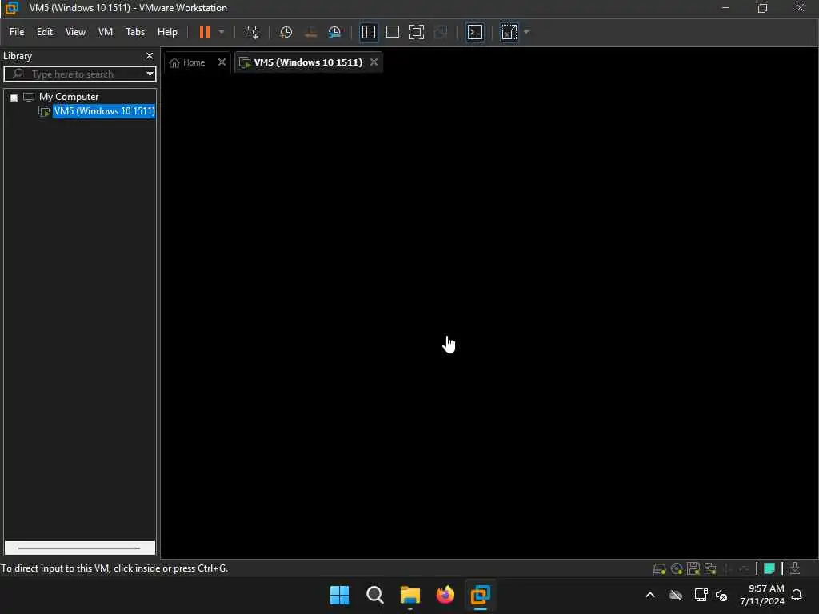Click the network adapter status icon
This screenshot has width=819, height=614.
(x=710, y=568)
